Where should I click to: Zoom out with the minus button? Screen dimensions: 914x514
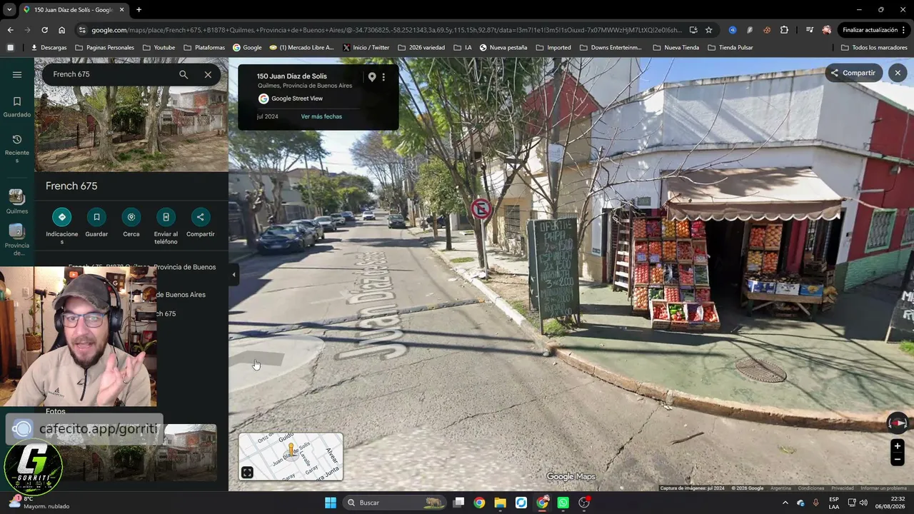[x=898, y=460]
